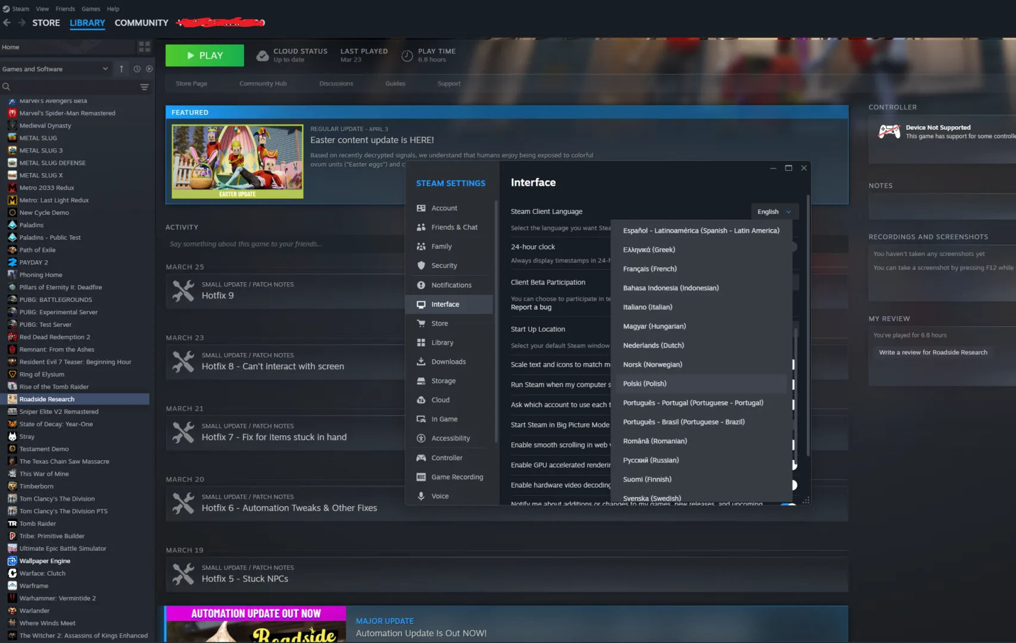Toggle Enable GPU accelerated rendering switch
Viewport: 1016px width, 643px height.
pyautogui.click(x=794, y=465)
